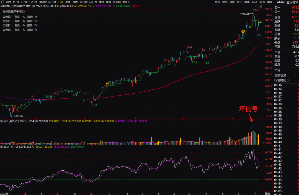This screenshot has width=299, height=195.
Task: Click the $ dividend marker near May
Action: [x=36, y=118]
